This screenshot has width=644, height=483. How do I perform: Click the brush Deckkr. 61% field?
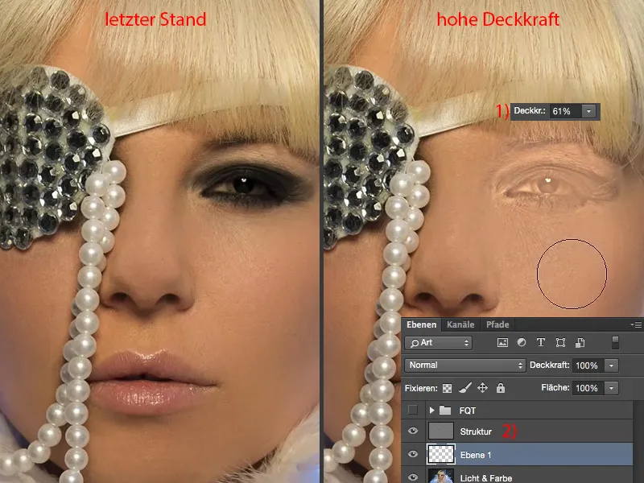point(565,111)
